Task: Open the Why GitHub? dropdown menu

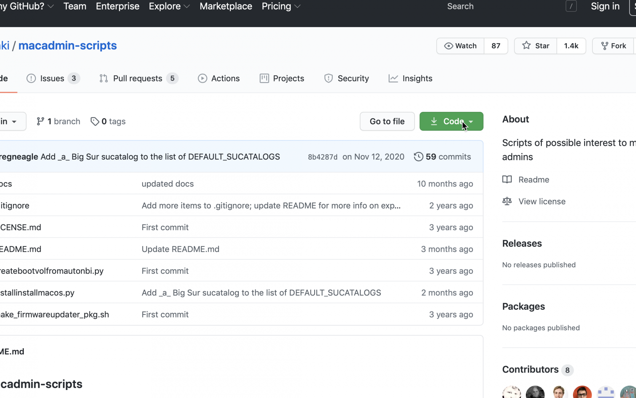Action: pos(27,6)
